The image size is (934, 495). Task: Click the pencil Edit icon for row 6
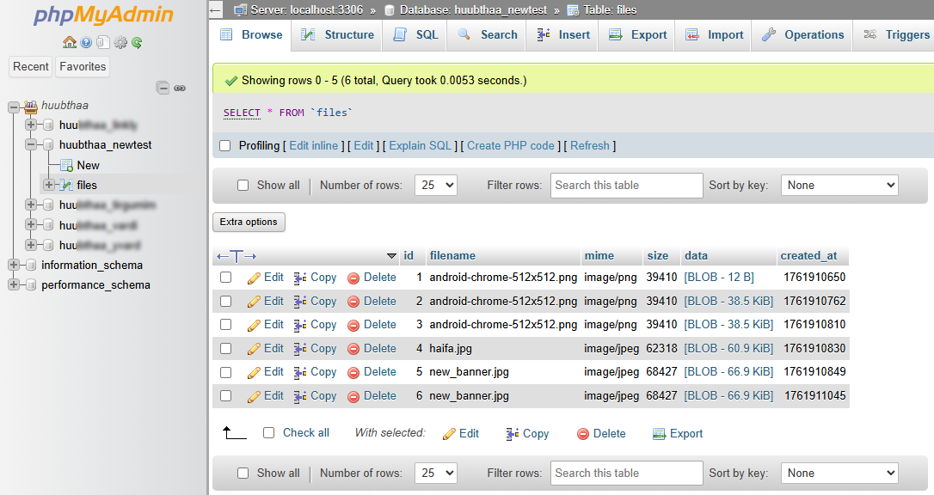254,396
